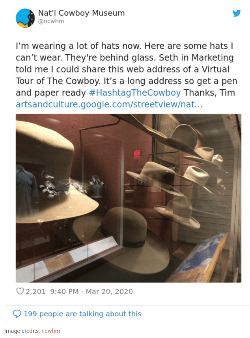
Task: Open the artsandculture.google.com streetview link
Action: point(109,104)
